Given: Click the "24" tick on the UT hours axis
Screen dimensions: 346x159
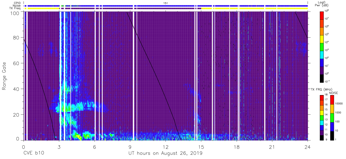Looking at the screenshot, I should point(307,147).
